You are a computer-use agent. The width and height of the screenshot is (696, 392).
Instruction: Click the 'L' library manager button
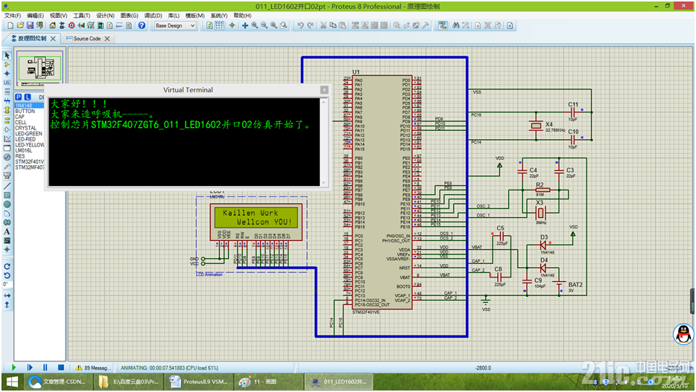click(28, 97)
